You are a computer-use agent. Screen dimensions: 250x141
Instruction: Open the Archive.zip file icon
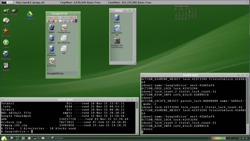51,61
